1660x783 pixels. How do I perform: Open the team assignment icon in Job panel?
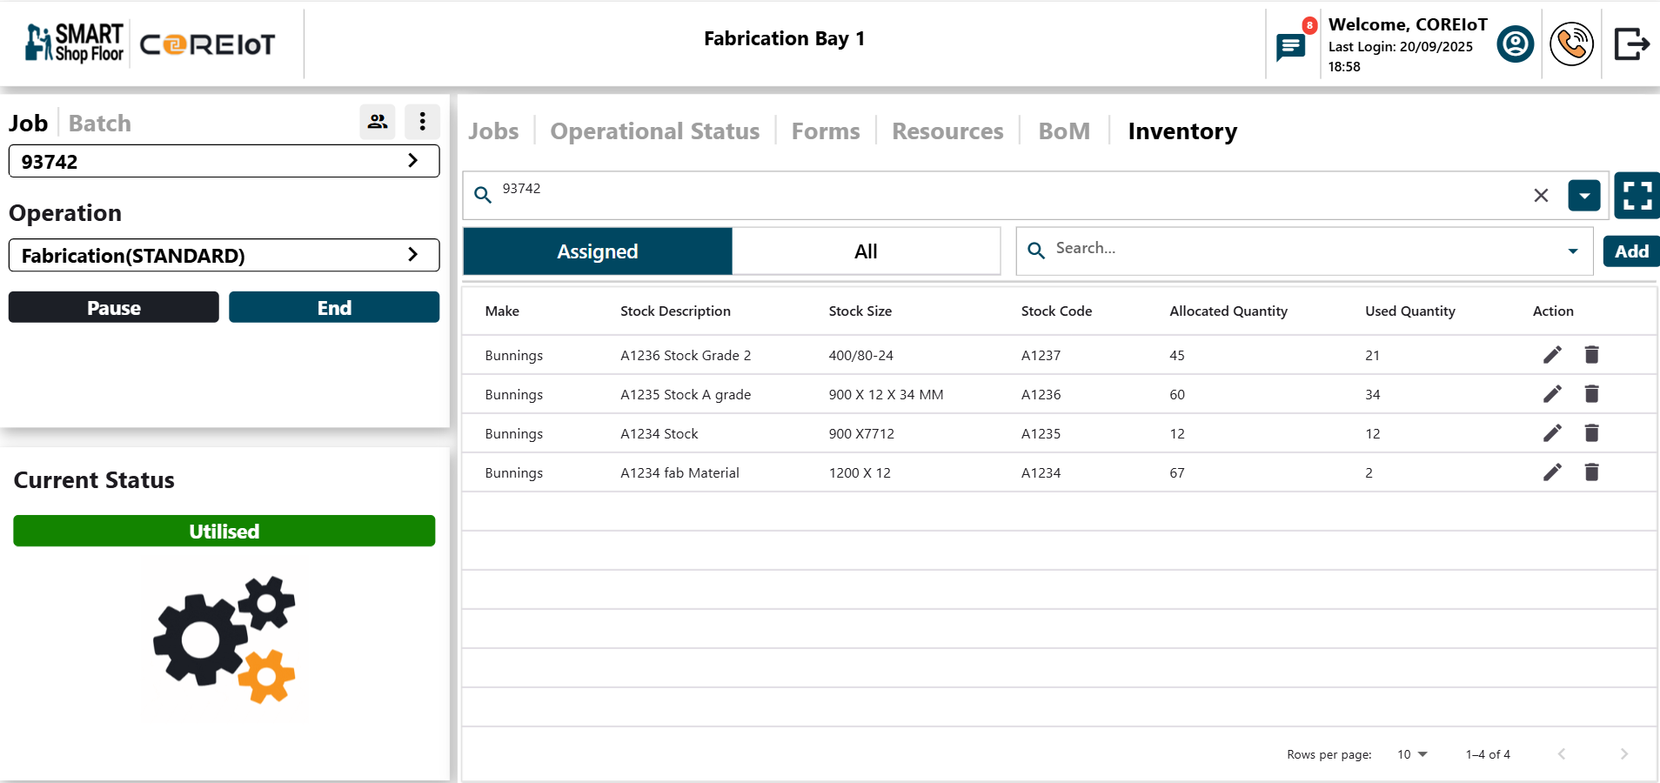tap(377, 122)
